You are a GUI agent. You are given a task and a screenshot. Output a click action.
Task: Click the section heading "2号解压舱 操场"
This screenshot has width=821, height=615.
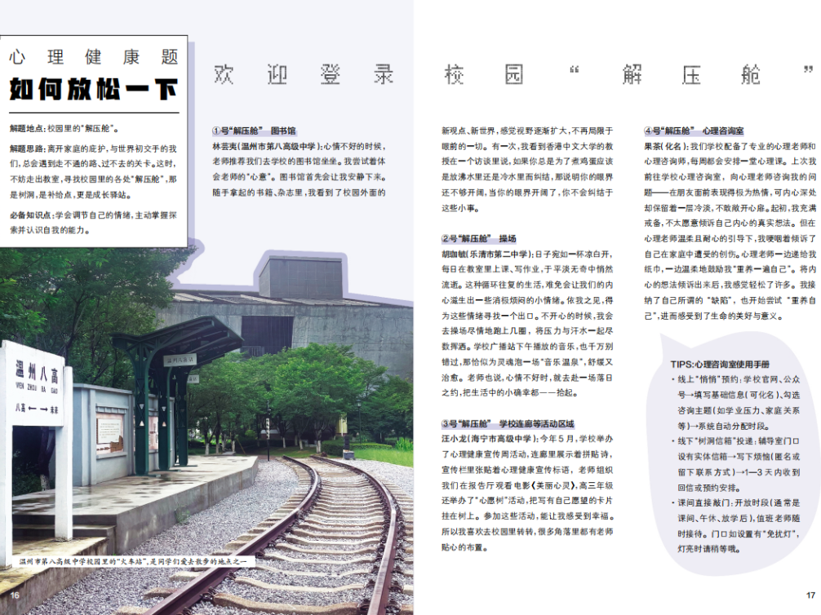click(478, 239)
